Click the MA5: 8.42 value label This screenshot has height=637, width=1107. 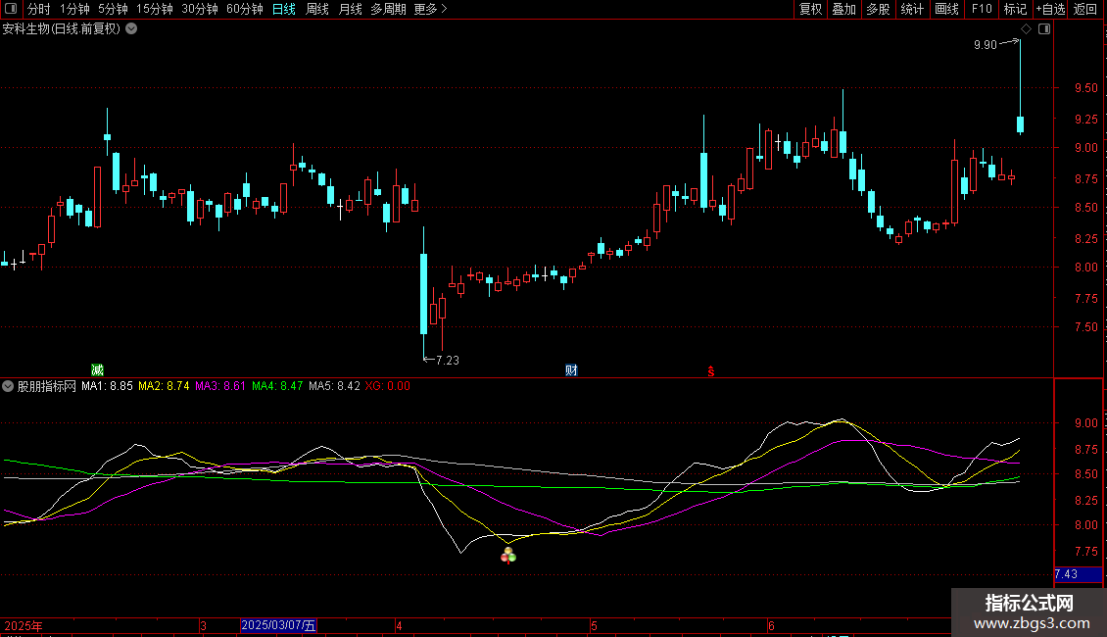(334, 386)
